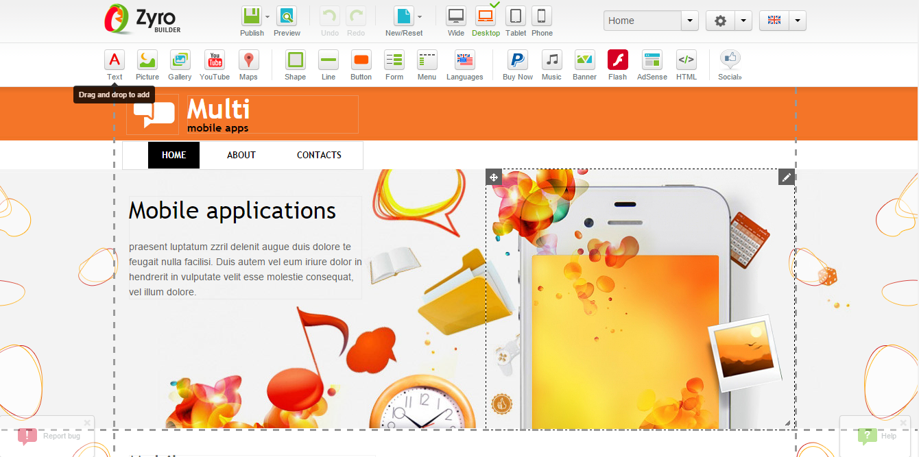The image size is (919, 457).
Task: Click the move handle on phone image
Action: [x=494, y=177]
